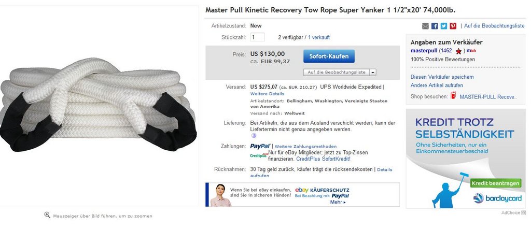The image size is (531, 229).
Task: Share the listing via email icon
Action: (x=426, y=26)
